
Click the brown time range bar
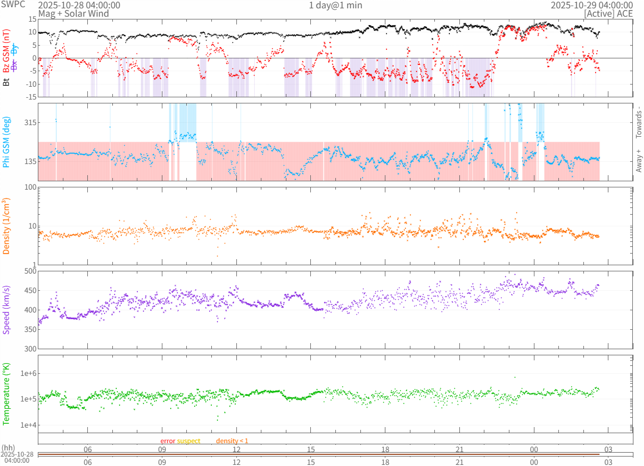(x=320, y=454)
